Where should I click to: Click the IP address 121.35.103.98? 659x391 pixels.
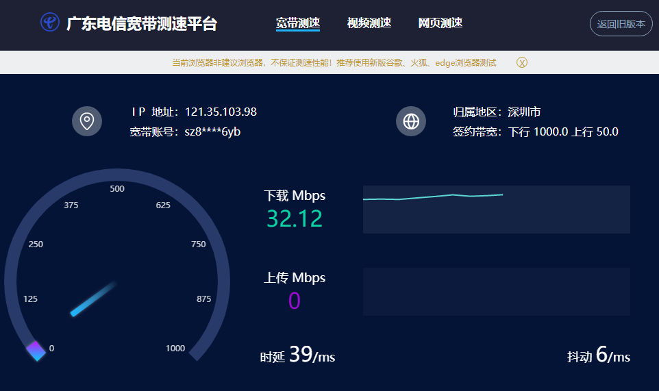tap(221, 112)
